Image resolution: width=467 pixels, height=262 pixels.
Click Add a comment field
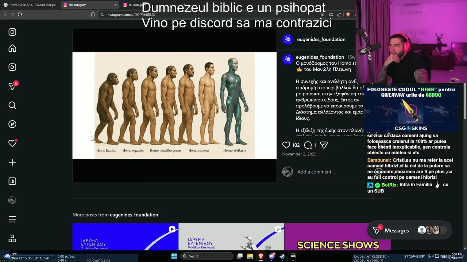316,172
